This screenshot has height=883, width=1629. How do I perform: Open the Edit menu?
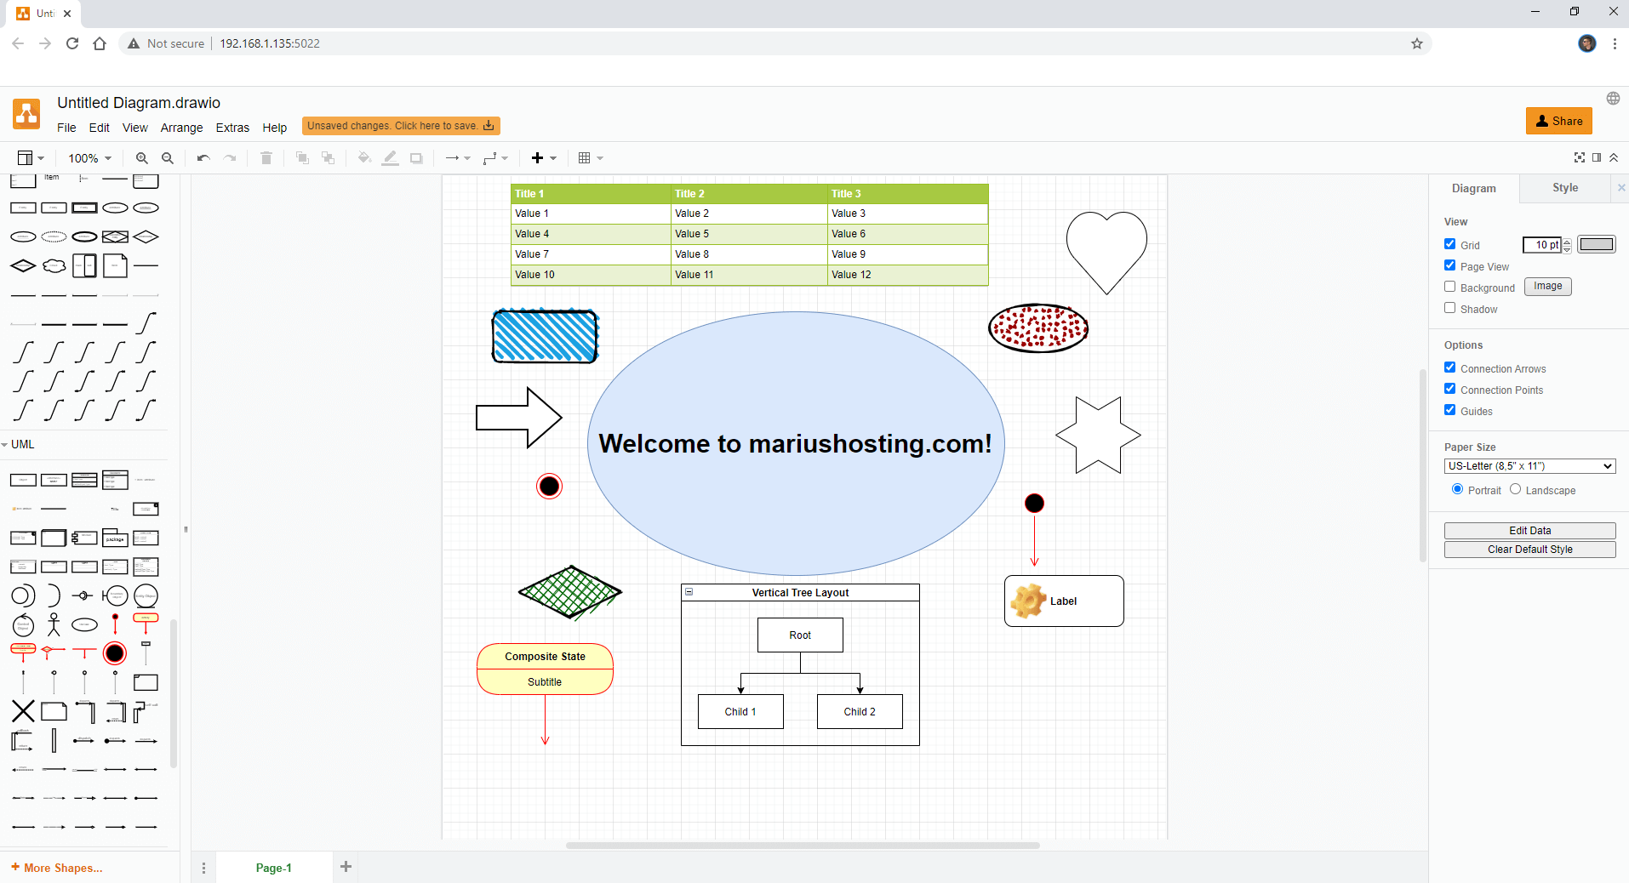pyautogui.click(x=100, y=128)
